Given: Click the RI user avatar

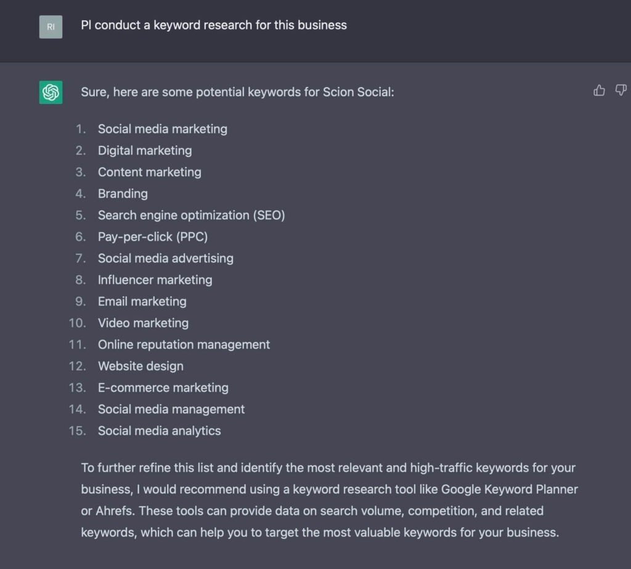Looking at the screenshot, I should 51,27.
